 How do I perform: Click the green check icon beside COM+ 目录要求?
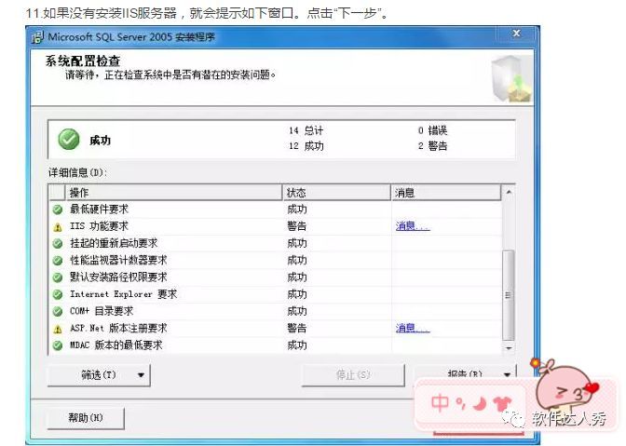(x=58, y=311)
